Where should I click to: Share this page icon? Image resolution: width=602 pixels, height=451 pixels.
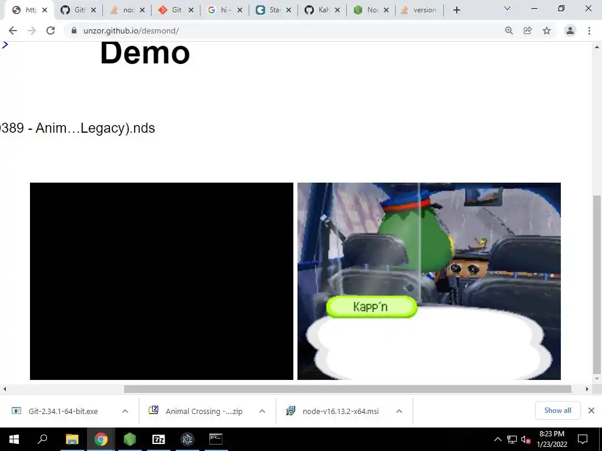tap(528, 31)
